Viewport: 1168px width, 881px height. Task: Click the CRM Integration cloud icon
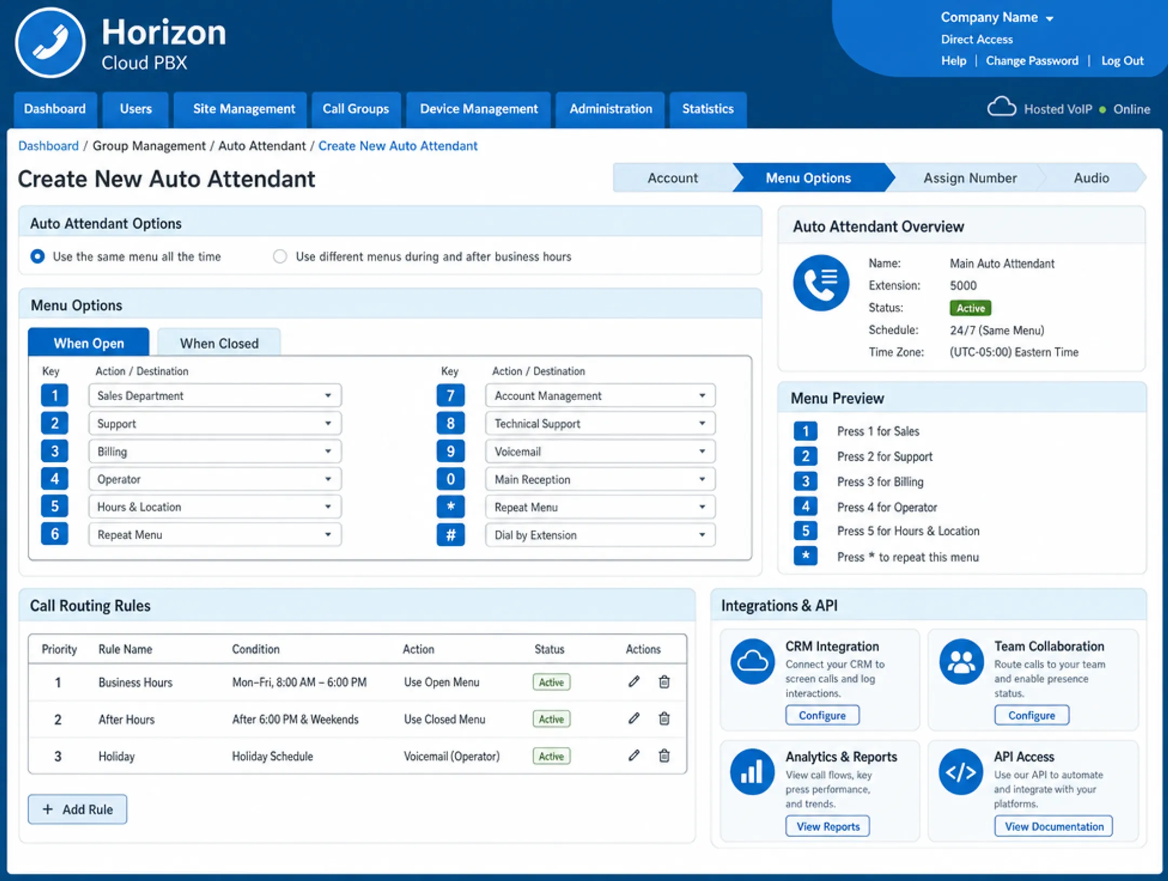pos(752,661)
